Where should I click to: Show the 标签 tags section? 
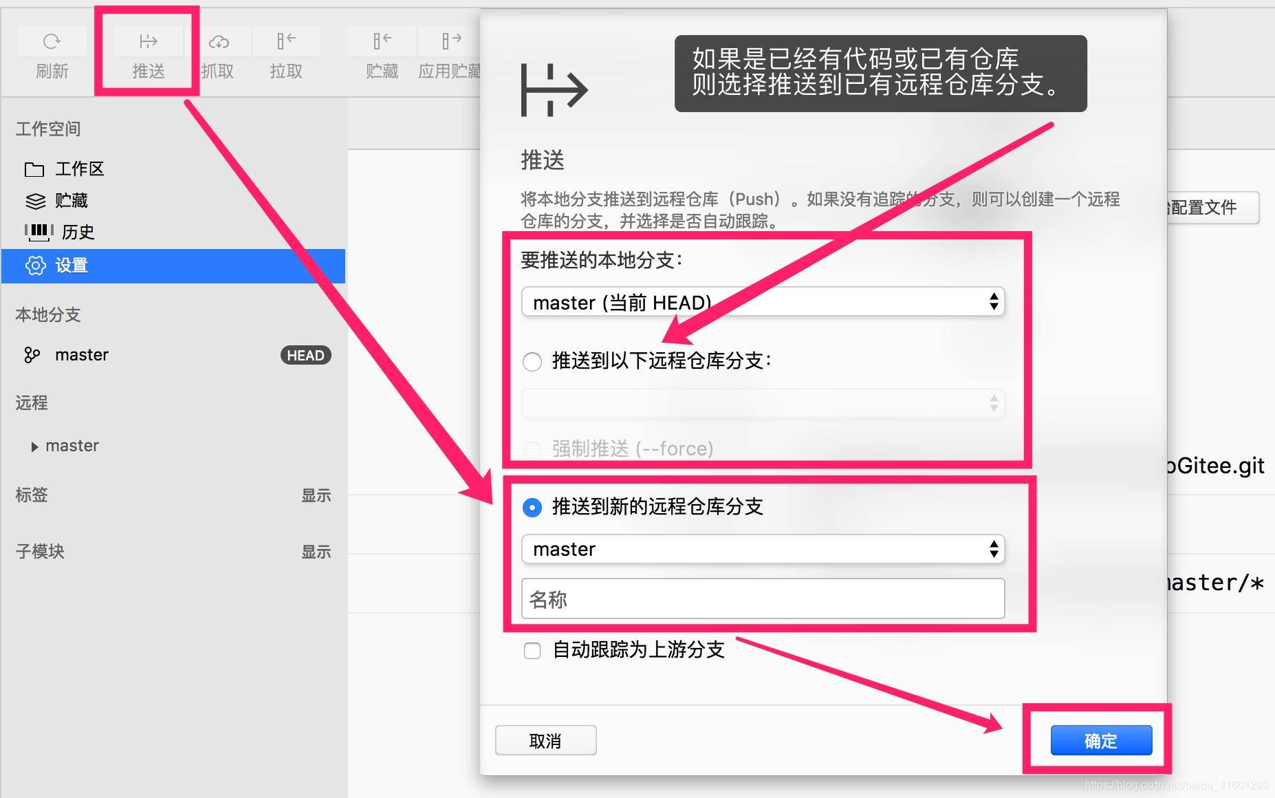316,495
